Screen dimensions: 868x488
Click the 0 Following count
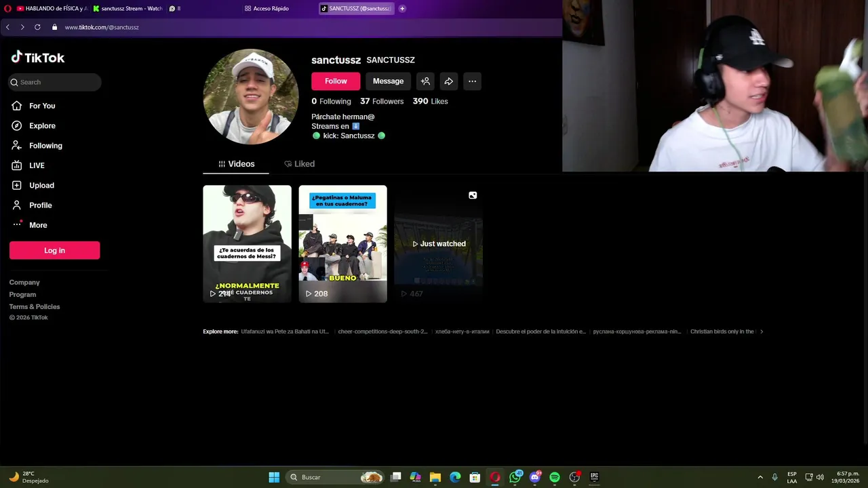point(331,101)
